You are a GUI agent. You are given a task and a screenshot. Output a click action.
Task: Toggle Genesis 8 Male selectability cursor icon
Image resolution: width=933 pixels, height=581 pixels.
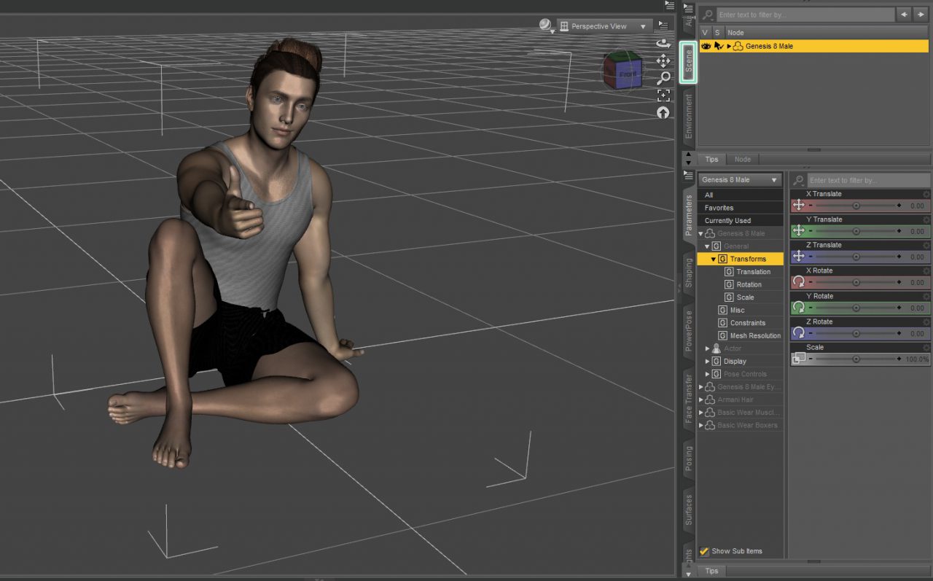tap(719, 46)
